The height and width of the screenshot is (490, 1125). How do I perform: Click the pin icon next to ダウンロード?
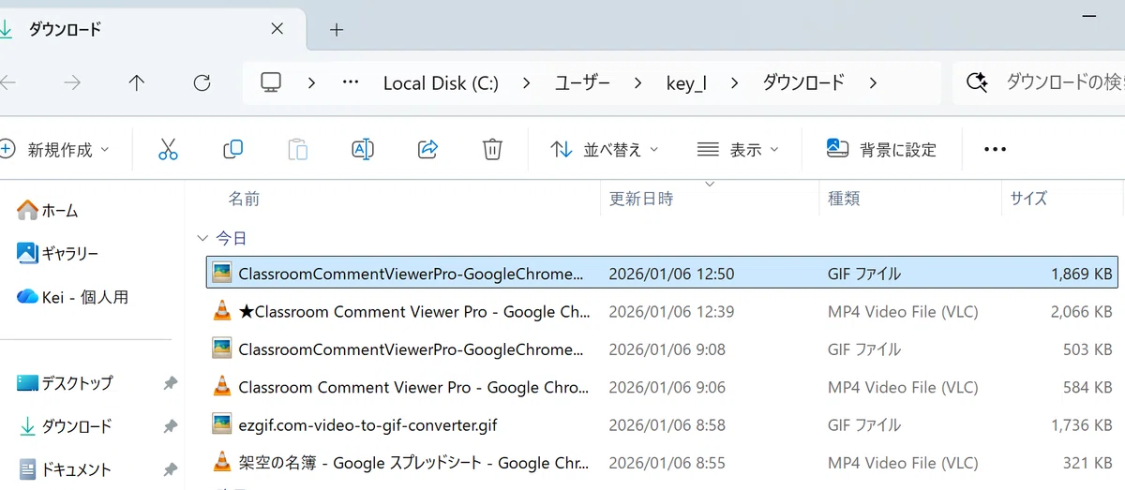pyautogui.click(x=170, y=426)
